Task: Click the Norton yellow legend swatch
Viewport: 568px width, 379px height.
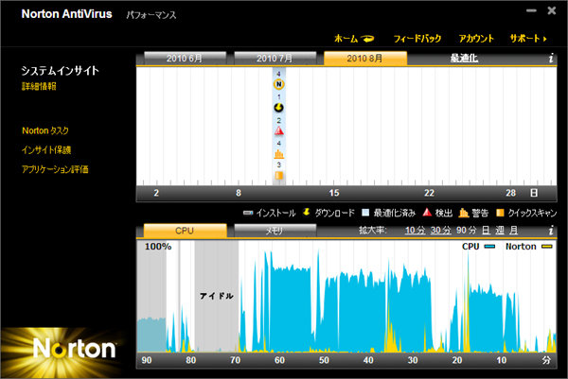Action: click(x=546, y=247)
